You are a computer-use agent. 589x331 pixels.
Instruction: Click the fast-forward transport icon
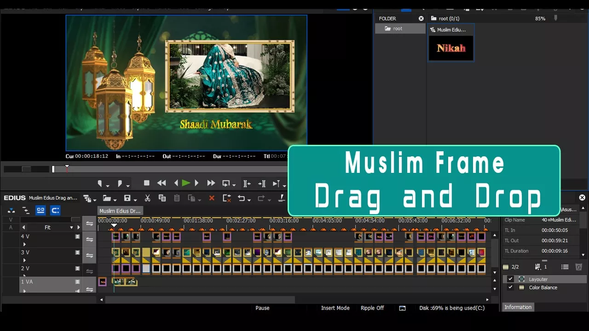tap(211, 183)
